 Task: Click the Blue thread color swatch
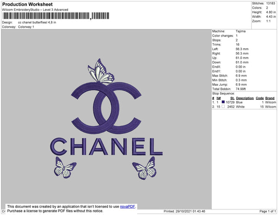tap(223, 102)
